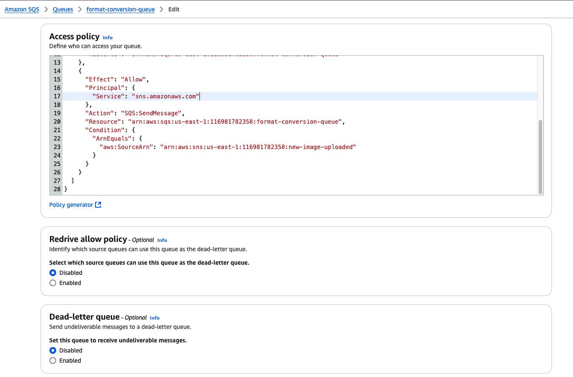Click the Edit breadcrumb text
573x377 pixels.
coord(174,9)
